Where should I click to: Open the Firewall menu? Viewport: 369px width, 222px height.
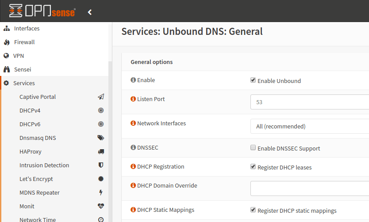click(x=24, y=42)
